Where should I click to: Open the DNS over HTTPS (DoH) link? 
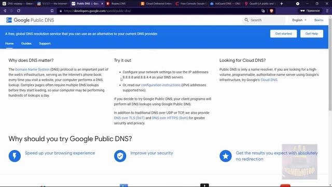(x=170, y=118)
